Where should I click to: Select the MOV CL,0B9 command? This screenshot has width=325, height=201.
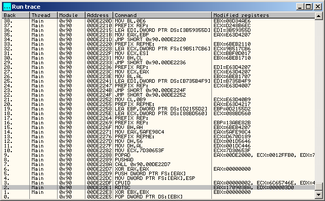pyautogui.click(x=130, y=100)
